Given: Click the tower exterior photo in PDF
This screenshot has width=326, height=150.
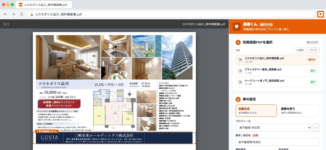Looking at the screenshot, I should [177, 57].
